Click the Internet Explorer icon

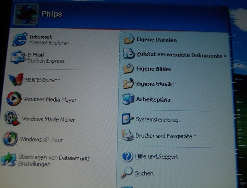pyautogui.click(x=20, y=39)
